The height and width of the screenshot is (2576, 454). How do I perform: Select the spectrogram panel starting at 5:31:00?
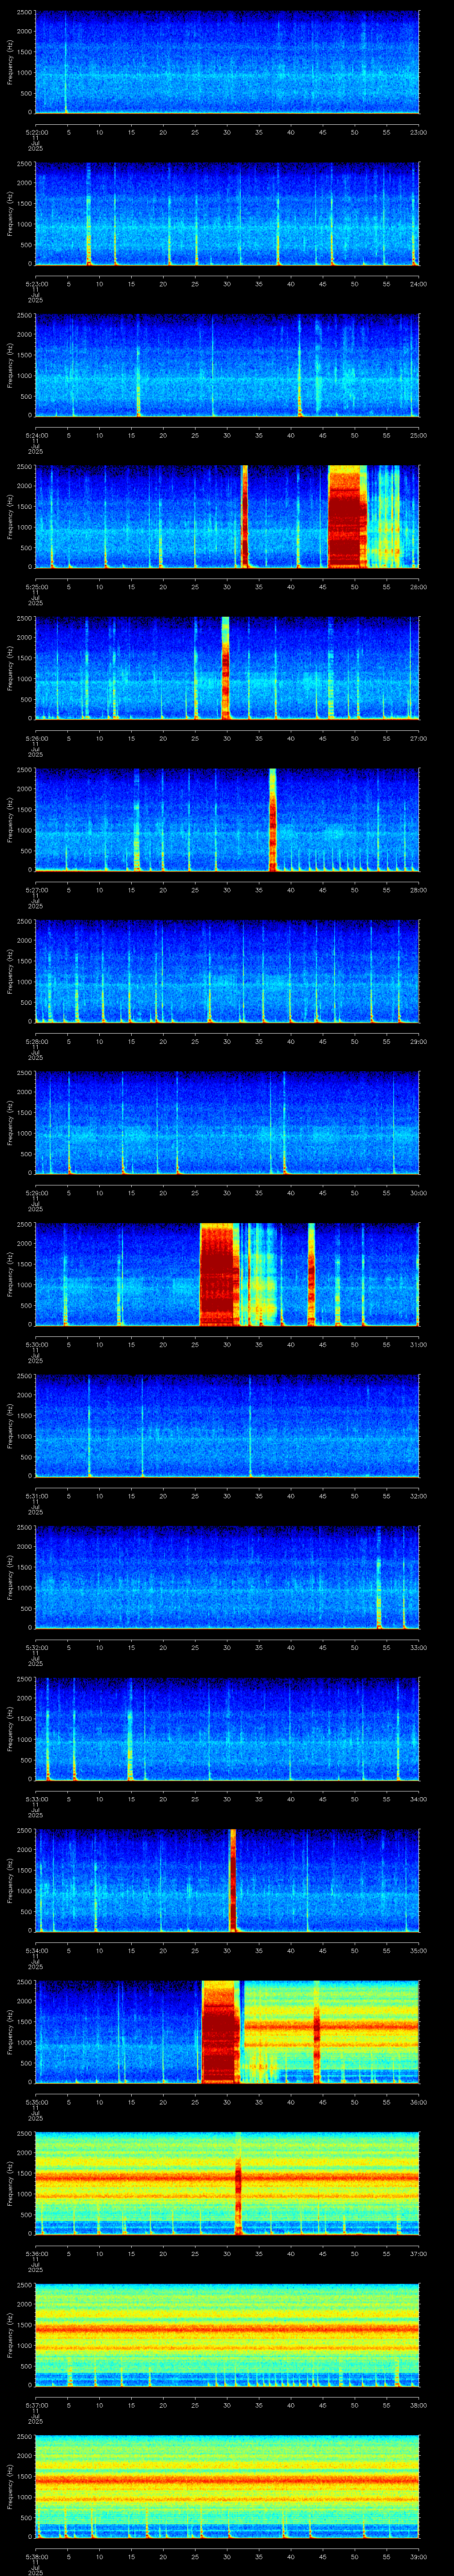[227, 1426]
